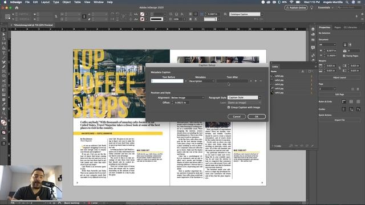
Task: Select the Ellipse shape tool
Action: pos(4,76)
